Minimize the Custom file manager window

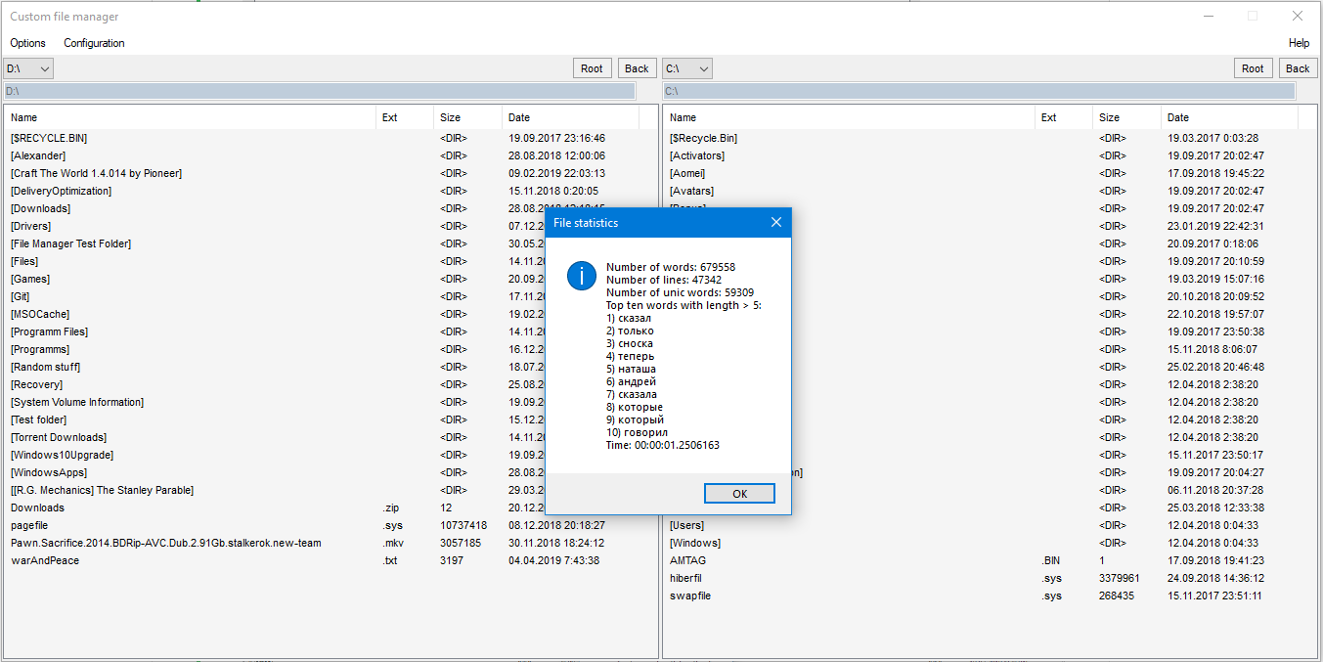(x=1208, y=17)
